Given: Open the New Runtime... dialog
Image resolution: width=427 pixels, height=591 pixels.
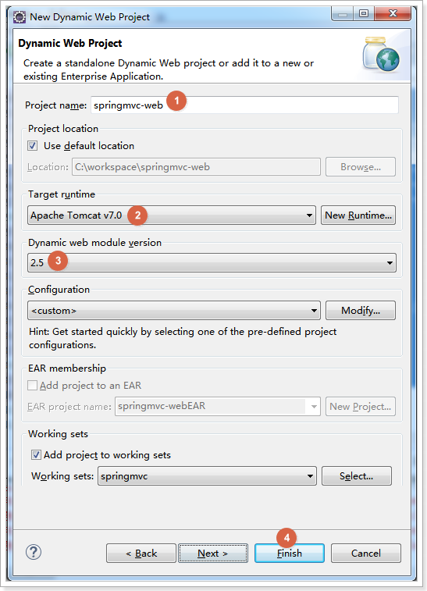Looking at the screenshot, I should coord(358,215).
